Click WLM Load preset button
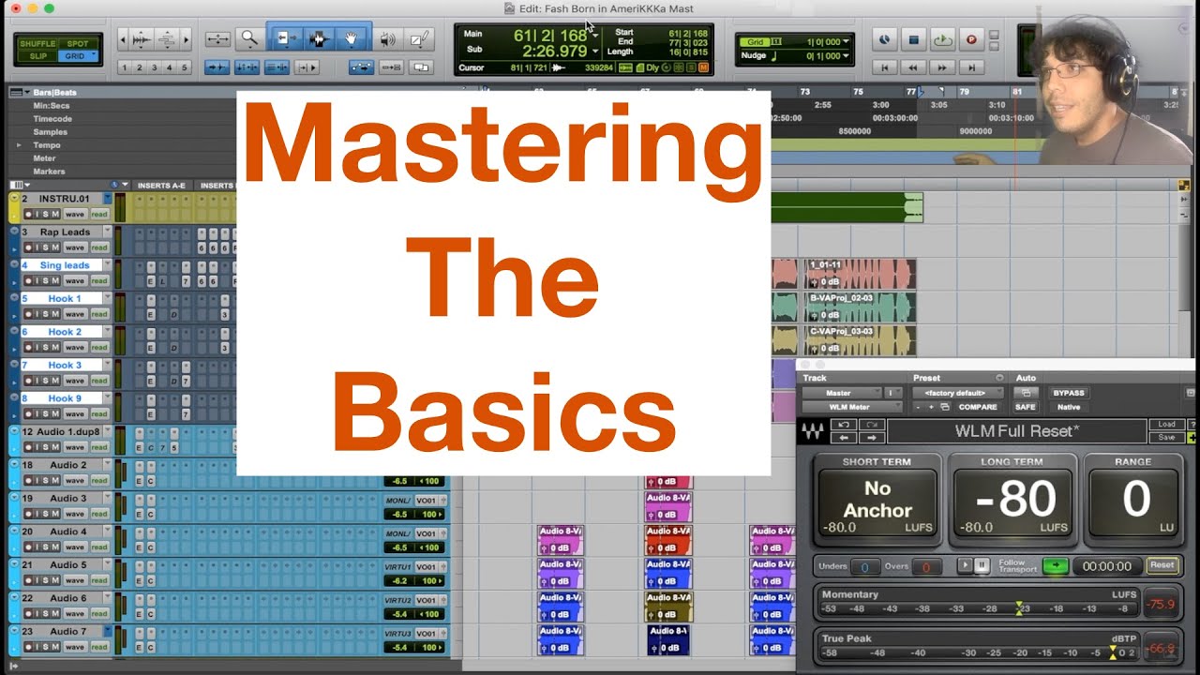Image resolution: width=1200 pixels, height=675 pixels. (1166, 425)
